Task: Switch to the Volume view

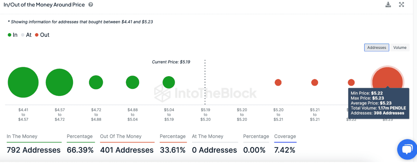Action: [400, 47]
